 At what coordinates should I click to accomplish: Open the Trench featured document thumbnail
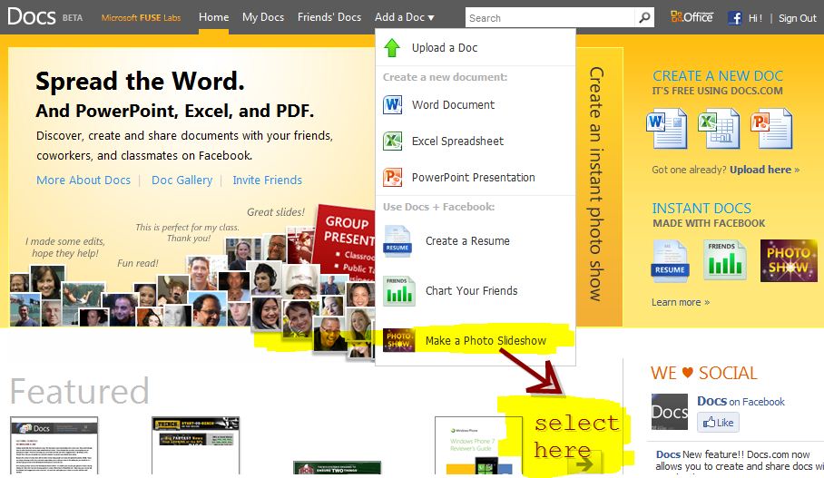click(195, 445)
